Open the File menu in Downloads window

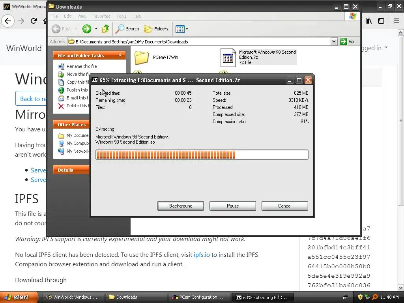pos(54,16)
